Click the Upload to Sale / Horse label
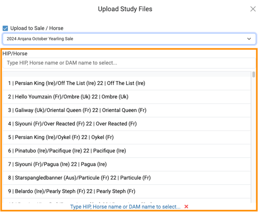Screen dimensions: 259x223 click(x=37, y=28)
